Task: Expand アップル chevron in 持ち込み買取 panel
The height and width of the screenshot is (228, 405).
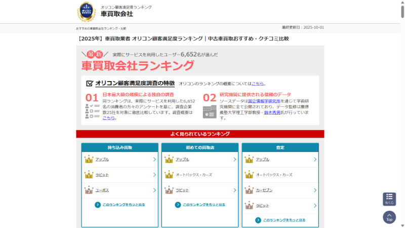Action: click(x=154, y=160)
